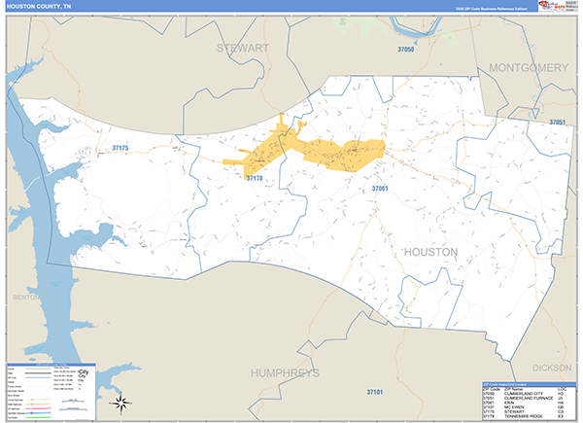Viewport: 583px width, 423px height.
Task: Click the large HOUSTON county label
Action: pyautogui.click(x=430, y=252)
